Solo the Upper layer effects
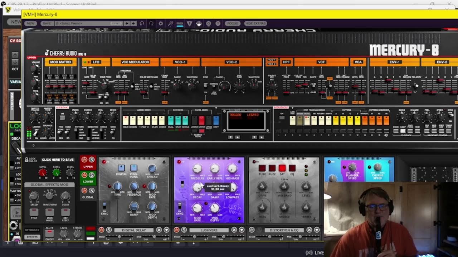This screenshot has width=458, height=257. click(x=92, y=160)
